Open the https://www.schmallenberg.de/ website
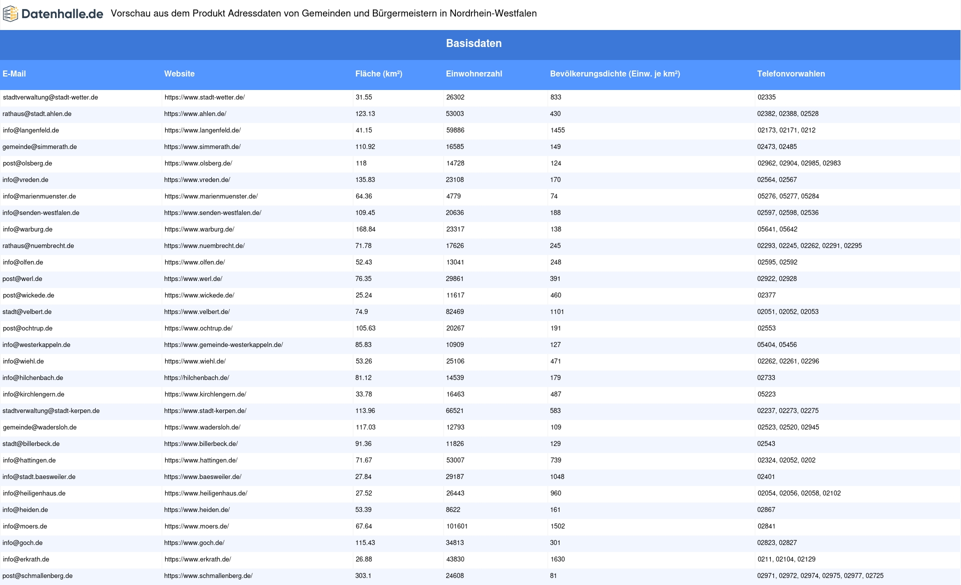 [208, 576]
